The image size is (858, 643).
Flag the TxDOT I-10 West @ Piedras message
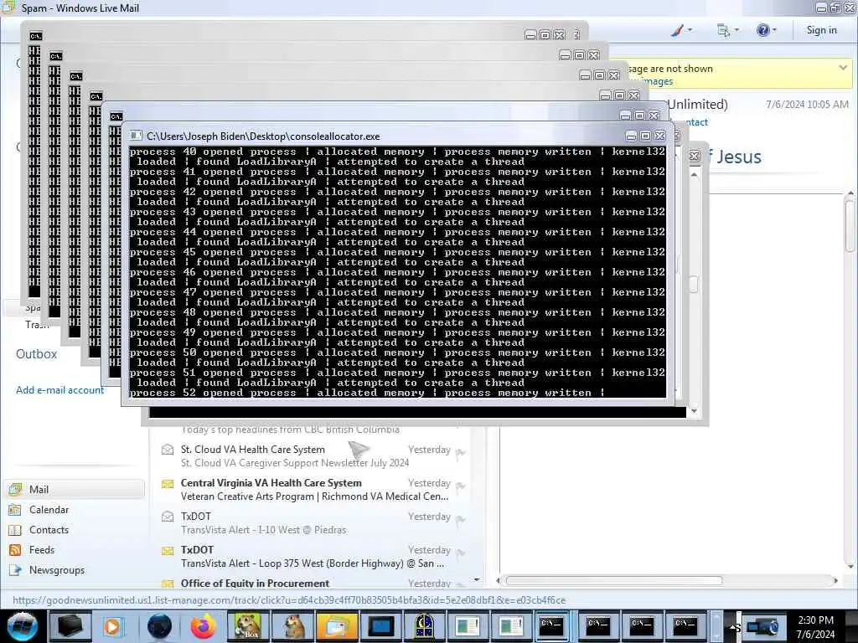(x=461, y=519)
